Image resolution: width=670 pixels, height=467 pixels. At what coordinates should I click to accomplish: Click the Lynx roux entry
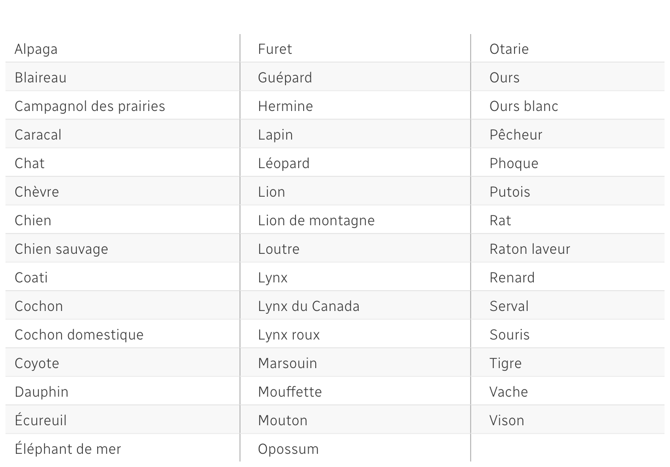pos(289,335)
